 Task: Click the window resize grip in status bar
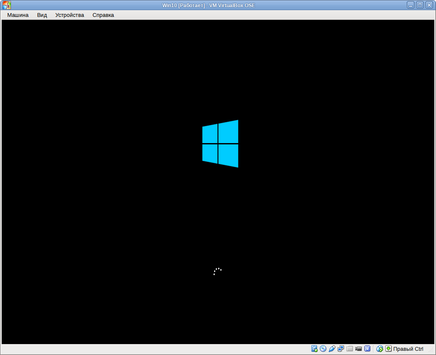[x=431, y=351]
